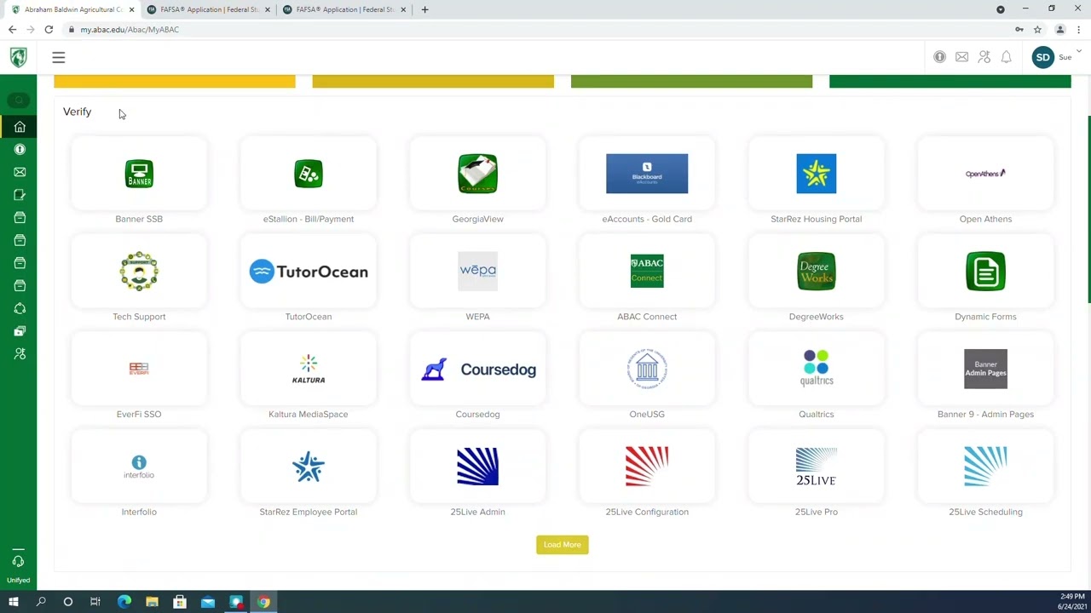This screenshot has height=613, width=1091.
Task: Open Windows taskbar search
Action: pyautogui.click(x=41, y=602)
